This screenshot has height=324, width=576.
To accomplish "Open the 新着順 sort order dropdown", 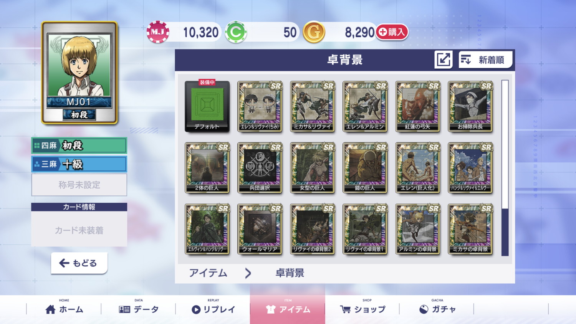I will coord(485,60).
